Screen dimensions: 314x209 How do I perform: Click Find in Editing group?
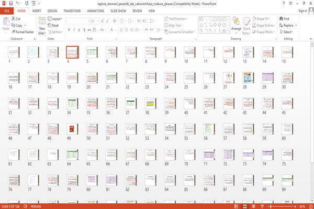tap(284, 19)
